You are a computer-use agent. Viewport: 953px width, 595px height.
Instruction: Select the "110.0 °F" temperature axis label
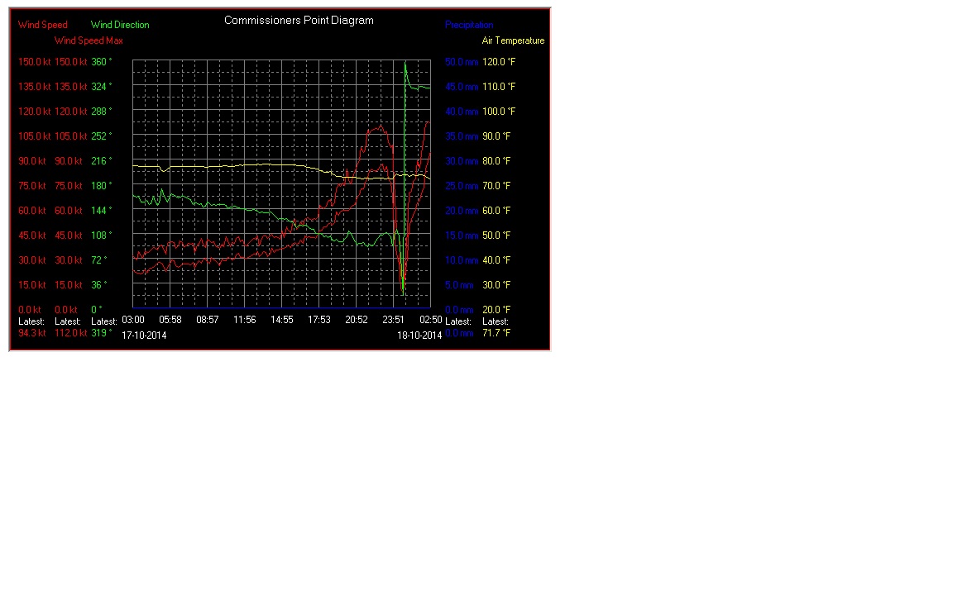[498, 87]
